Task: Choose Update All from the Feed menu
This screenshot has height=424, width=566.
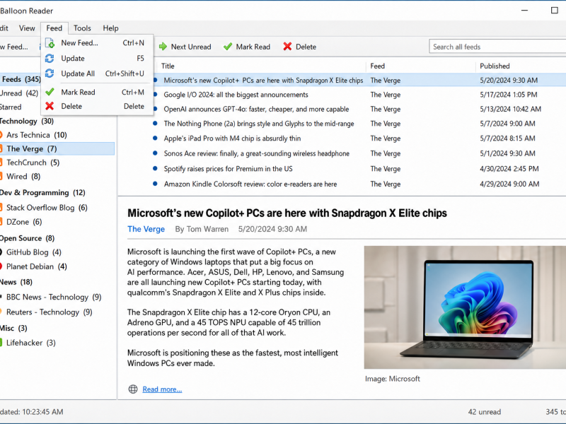Action: pyautogui.click(x=97, y=73)
